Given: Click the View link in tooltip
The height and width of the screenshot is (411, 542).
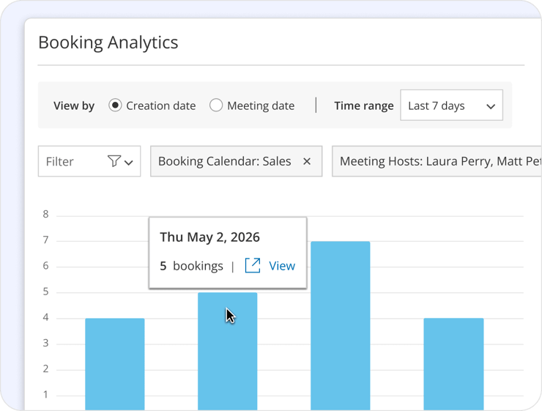Looking at the screenshot, I should [x=282, y=266].
